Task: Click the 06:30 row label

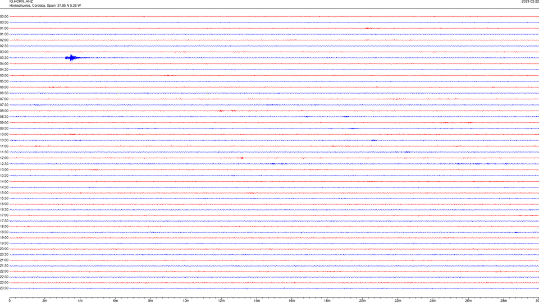Action: [4, 93]
